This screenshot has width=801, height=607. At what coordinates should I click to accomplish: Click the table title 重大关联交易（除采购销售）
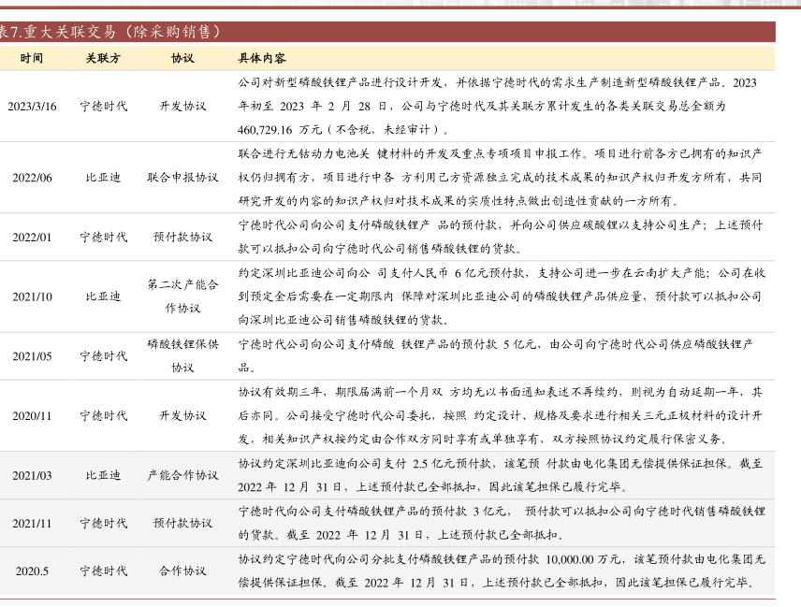click(x=112, y=32)
